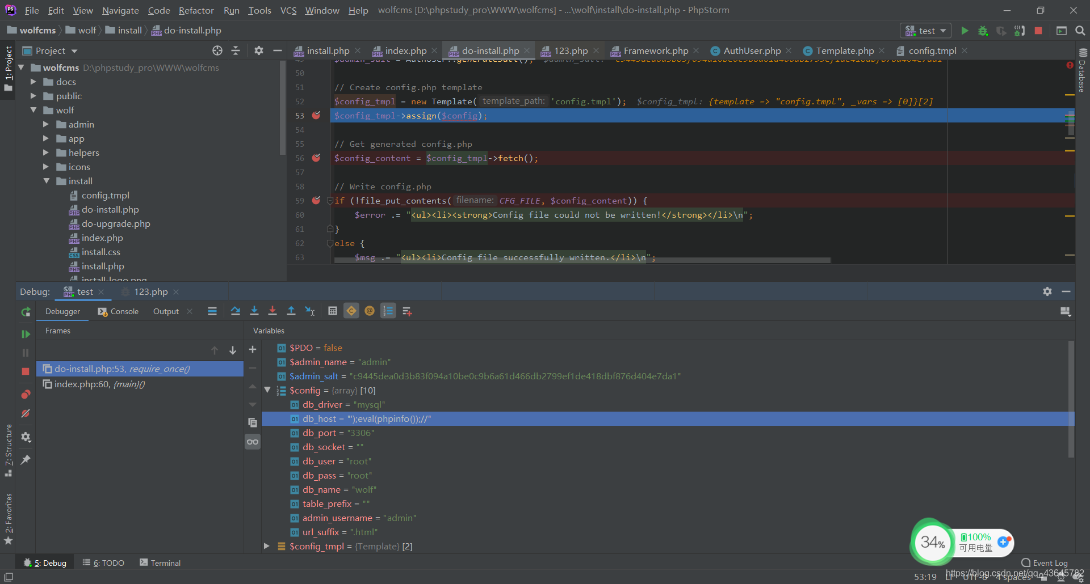
Task: Expand the public folder
Action: tap(33, 96)
